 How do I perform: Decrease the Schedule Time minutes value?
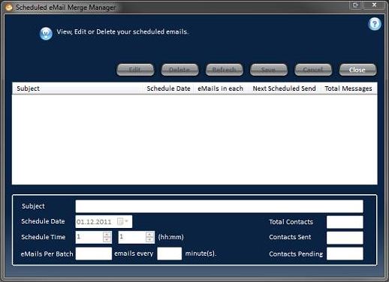click(x=149, y=240)
